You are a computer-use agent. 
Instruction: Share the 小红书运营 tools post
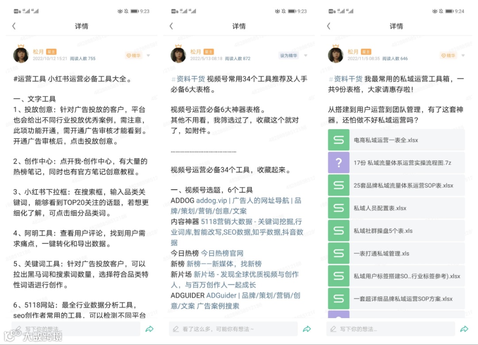150,329
